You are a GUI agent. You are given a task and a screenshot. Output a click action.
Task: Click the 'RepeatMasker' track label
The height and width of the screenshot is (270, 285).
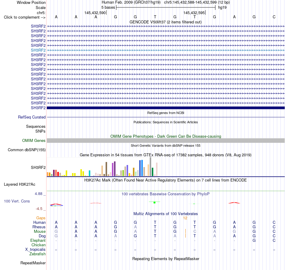[33, 263]
